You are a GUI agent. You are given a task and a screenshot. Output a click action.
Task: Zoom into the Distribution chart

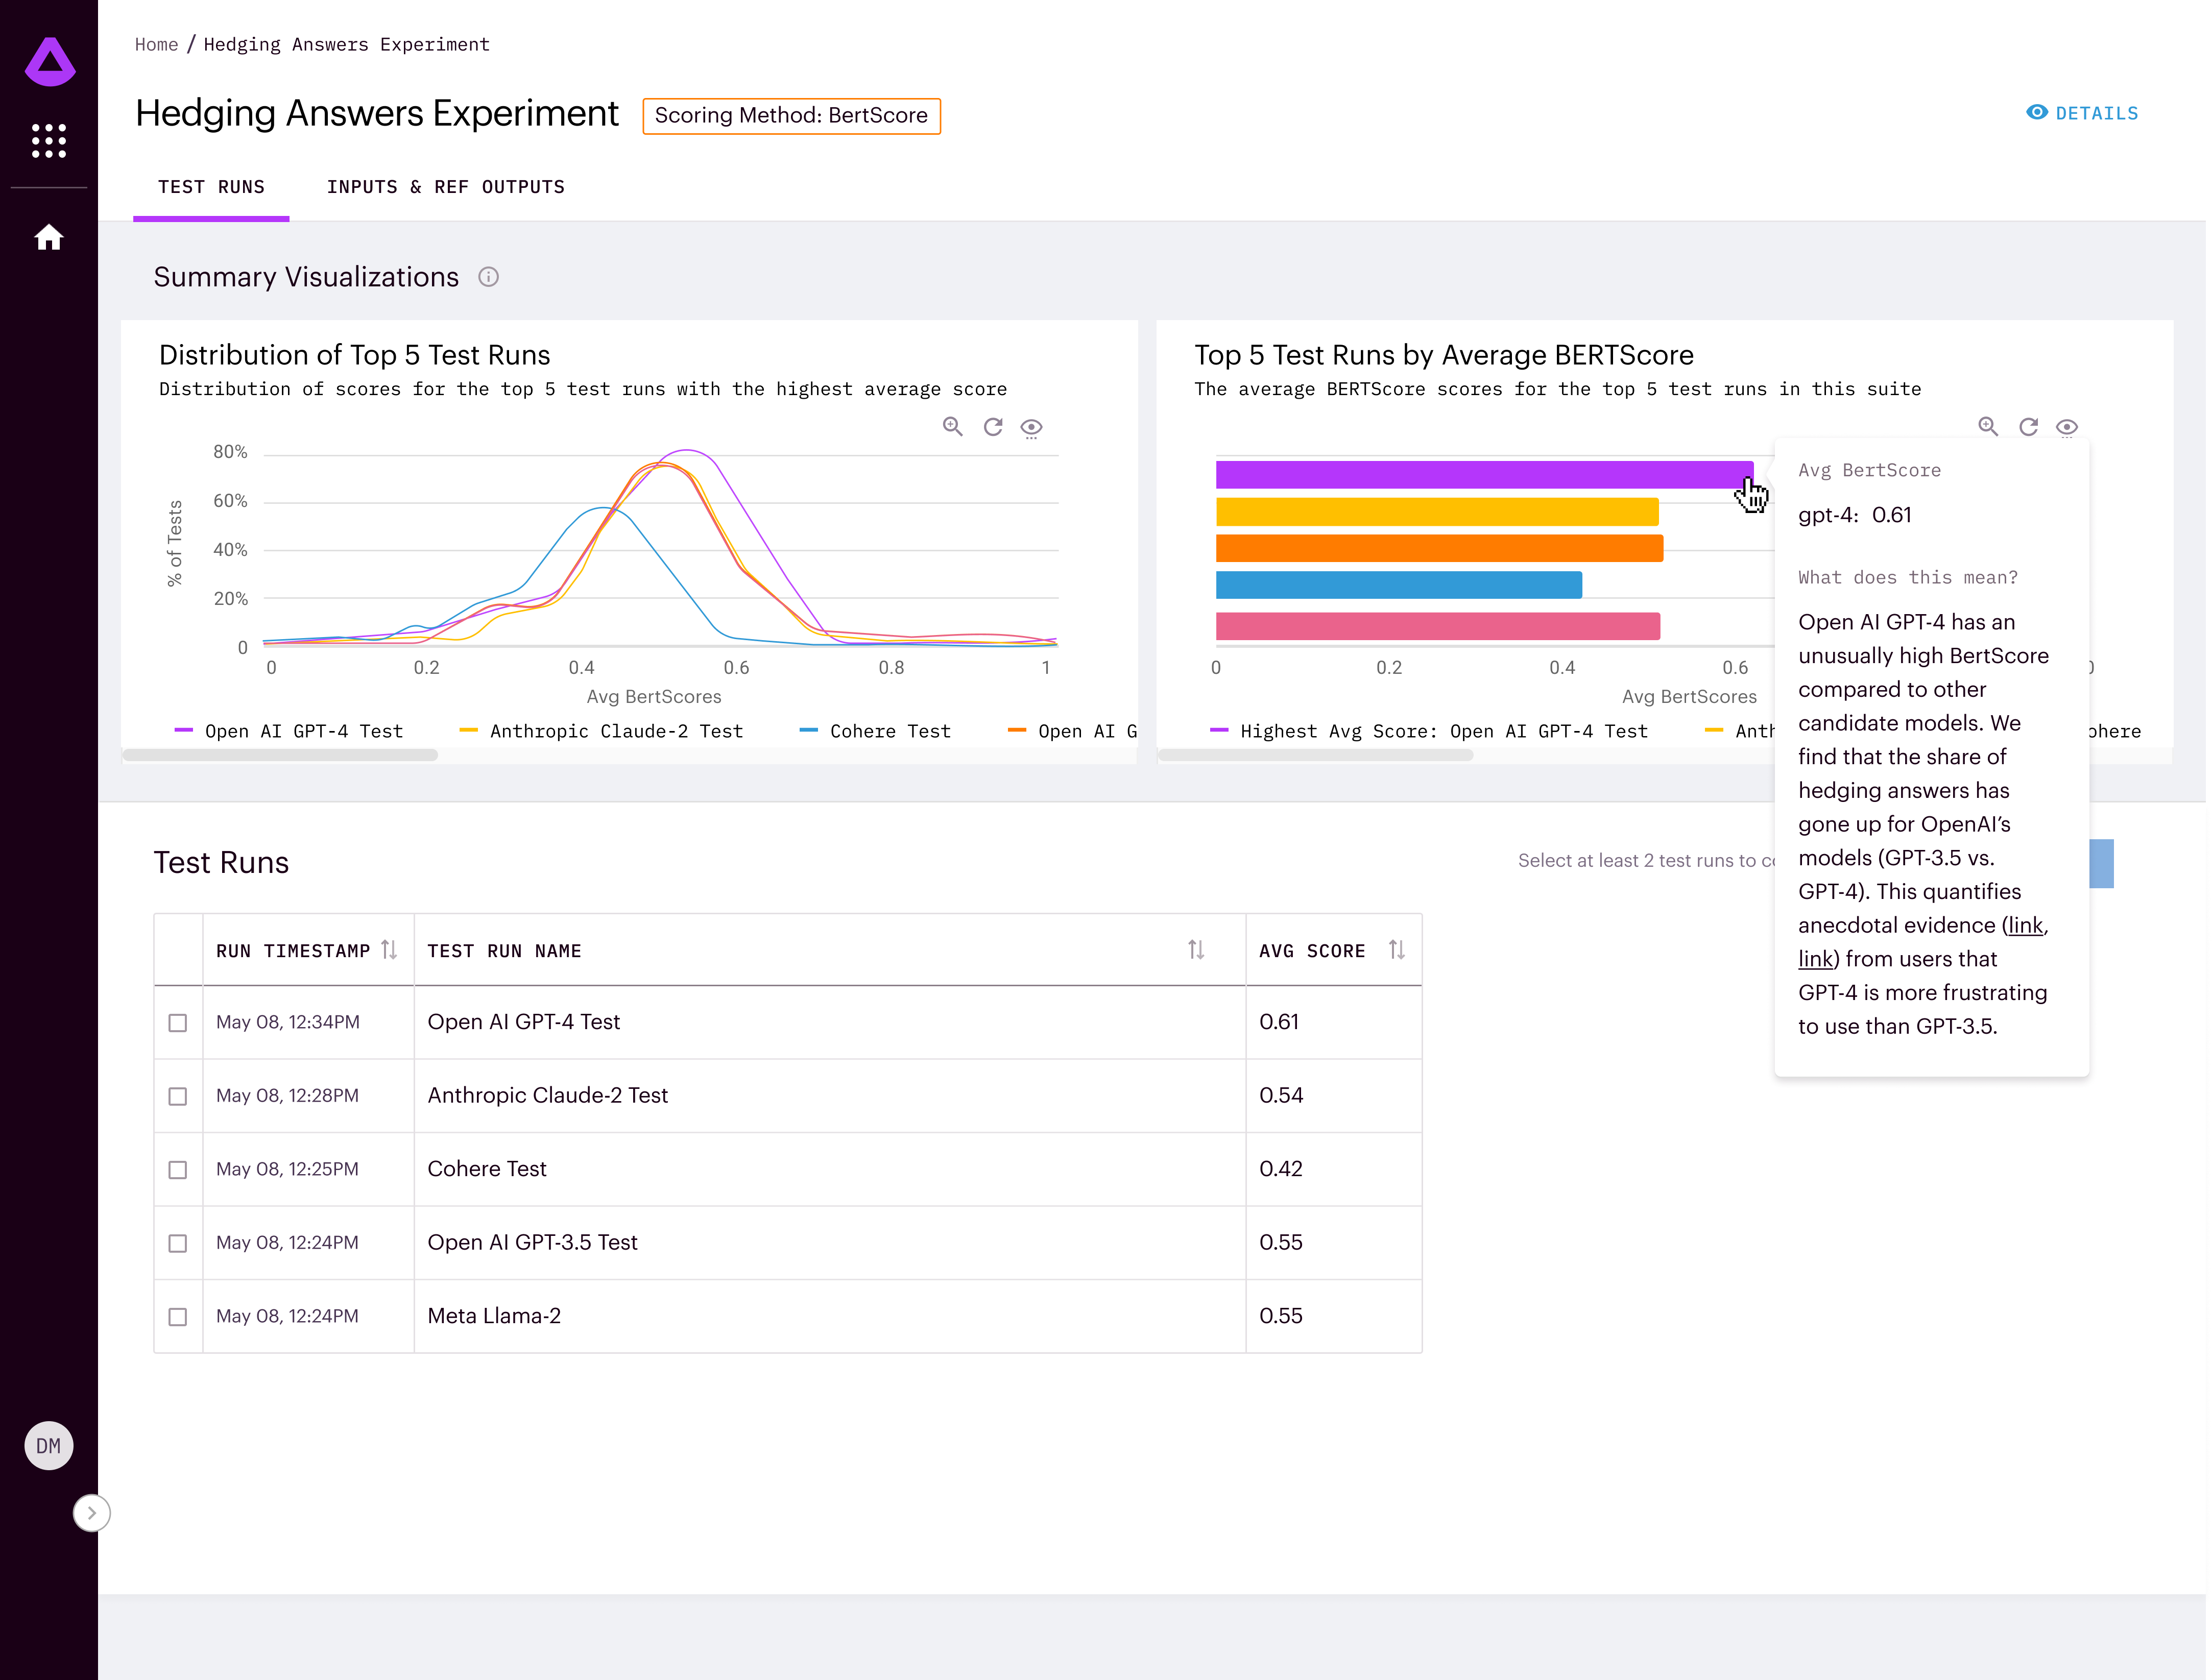(952, 427)
